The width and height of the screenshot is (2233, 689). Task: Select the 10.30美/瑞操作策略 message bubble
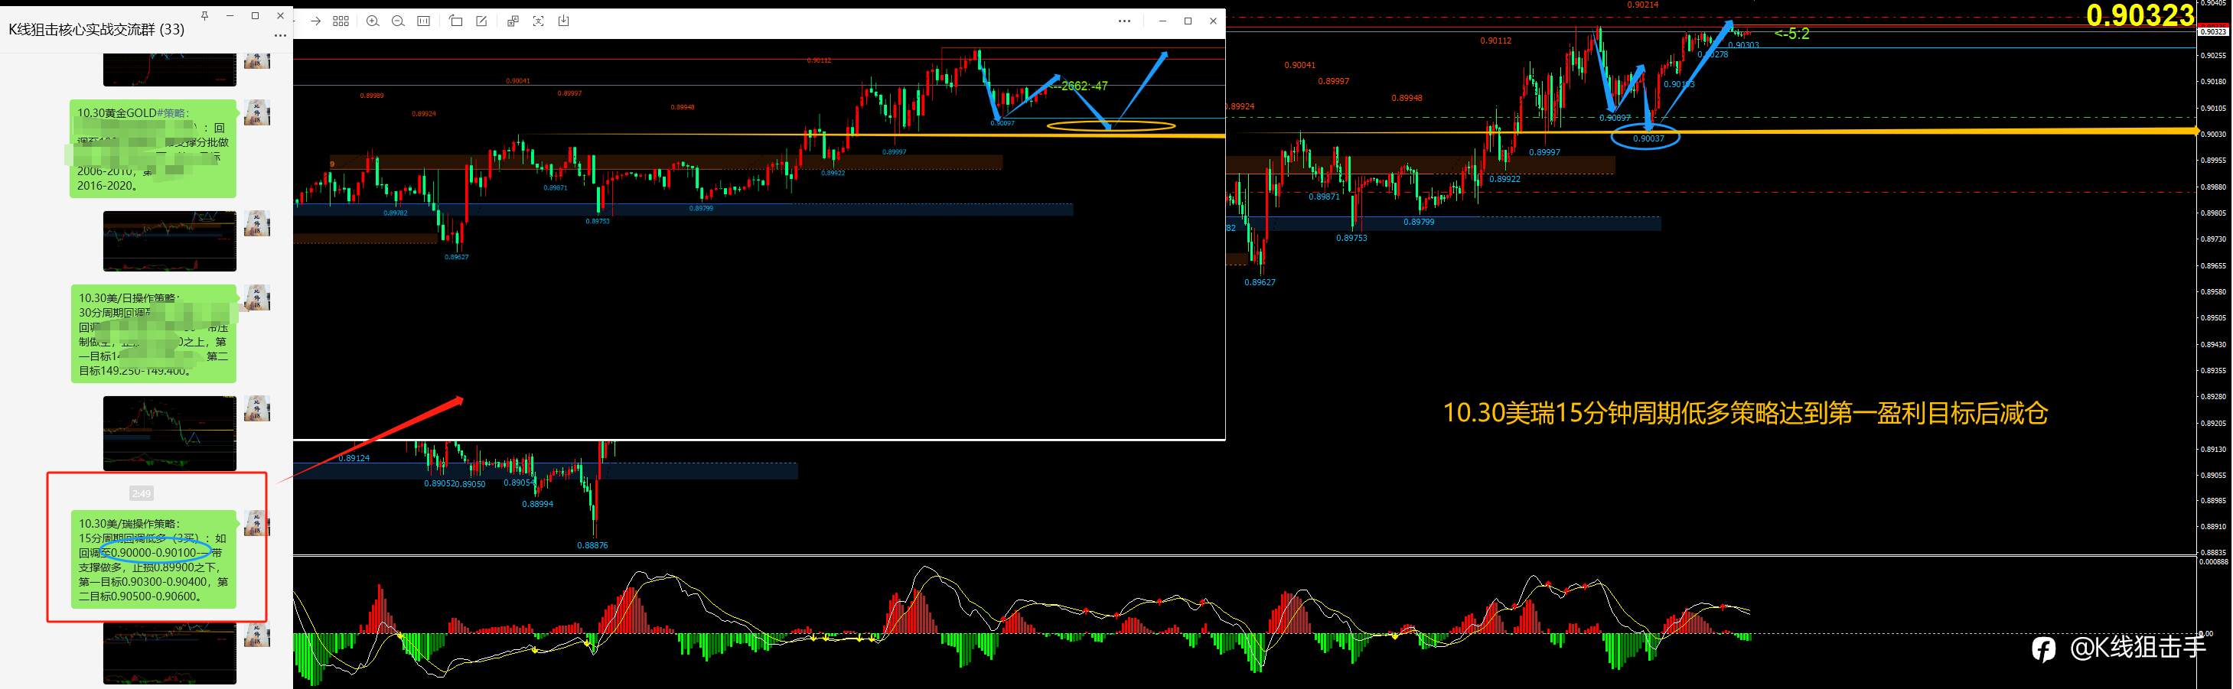(153, 559)
